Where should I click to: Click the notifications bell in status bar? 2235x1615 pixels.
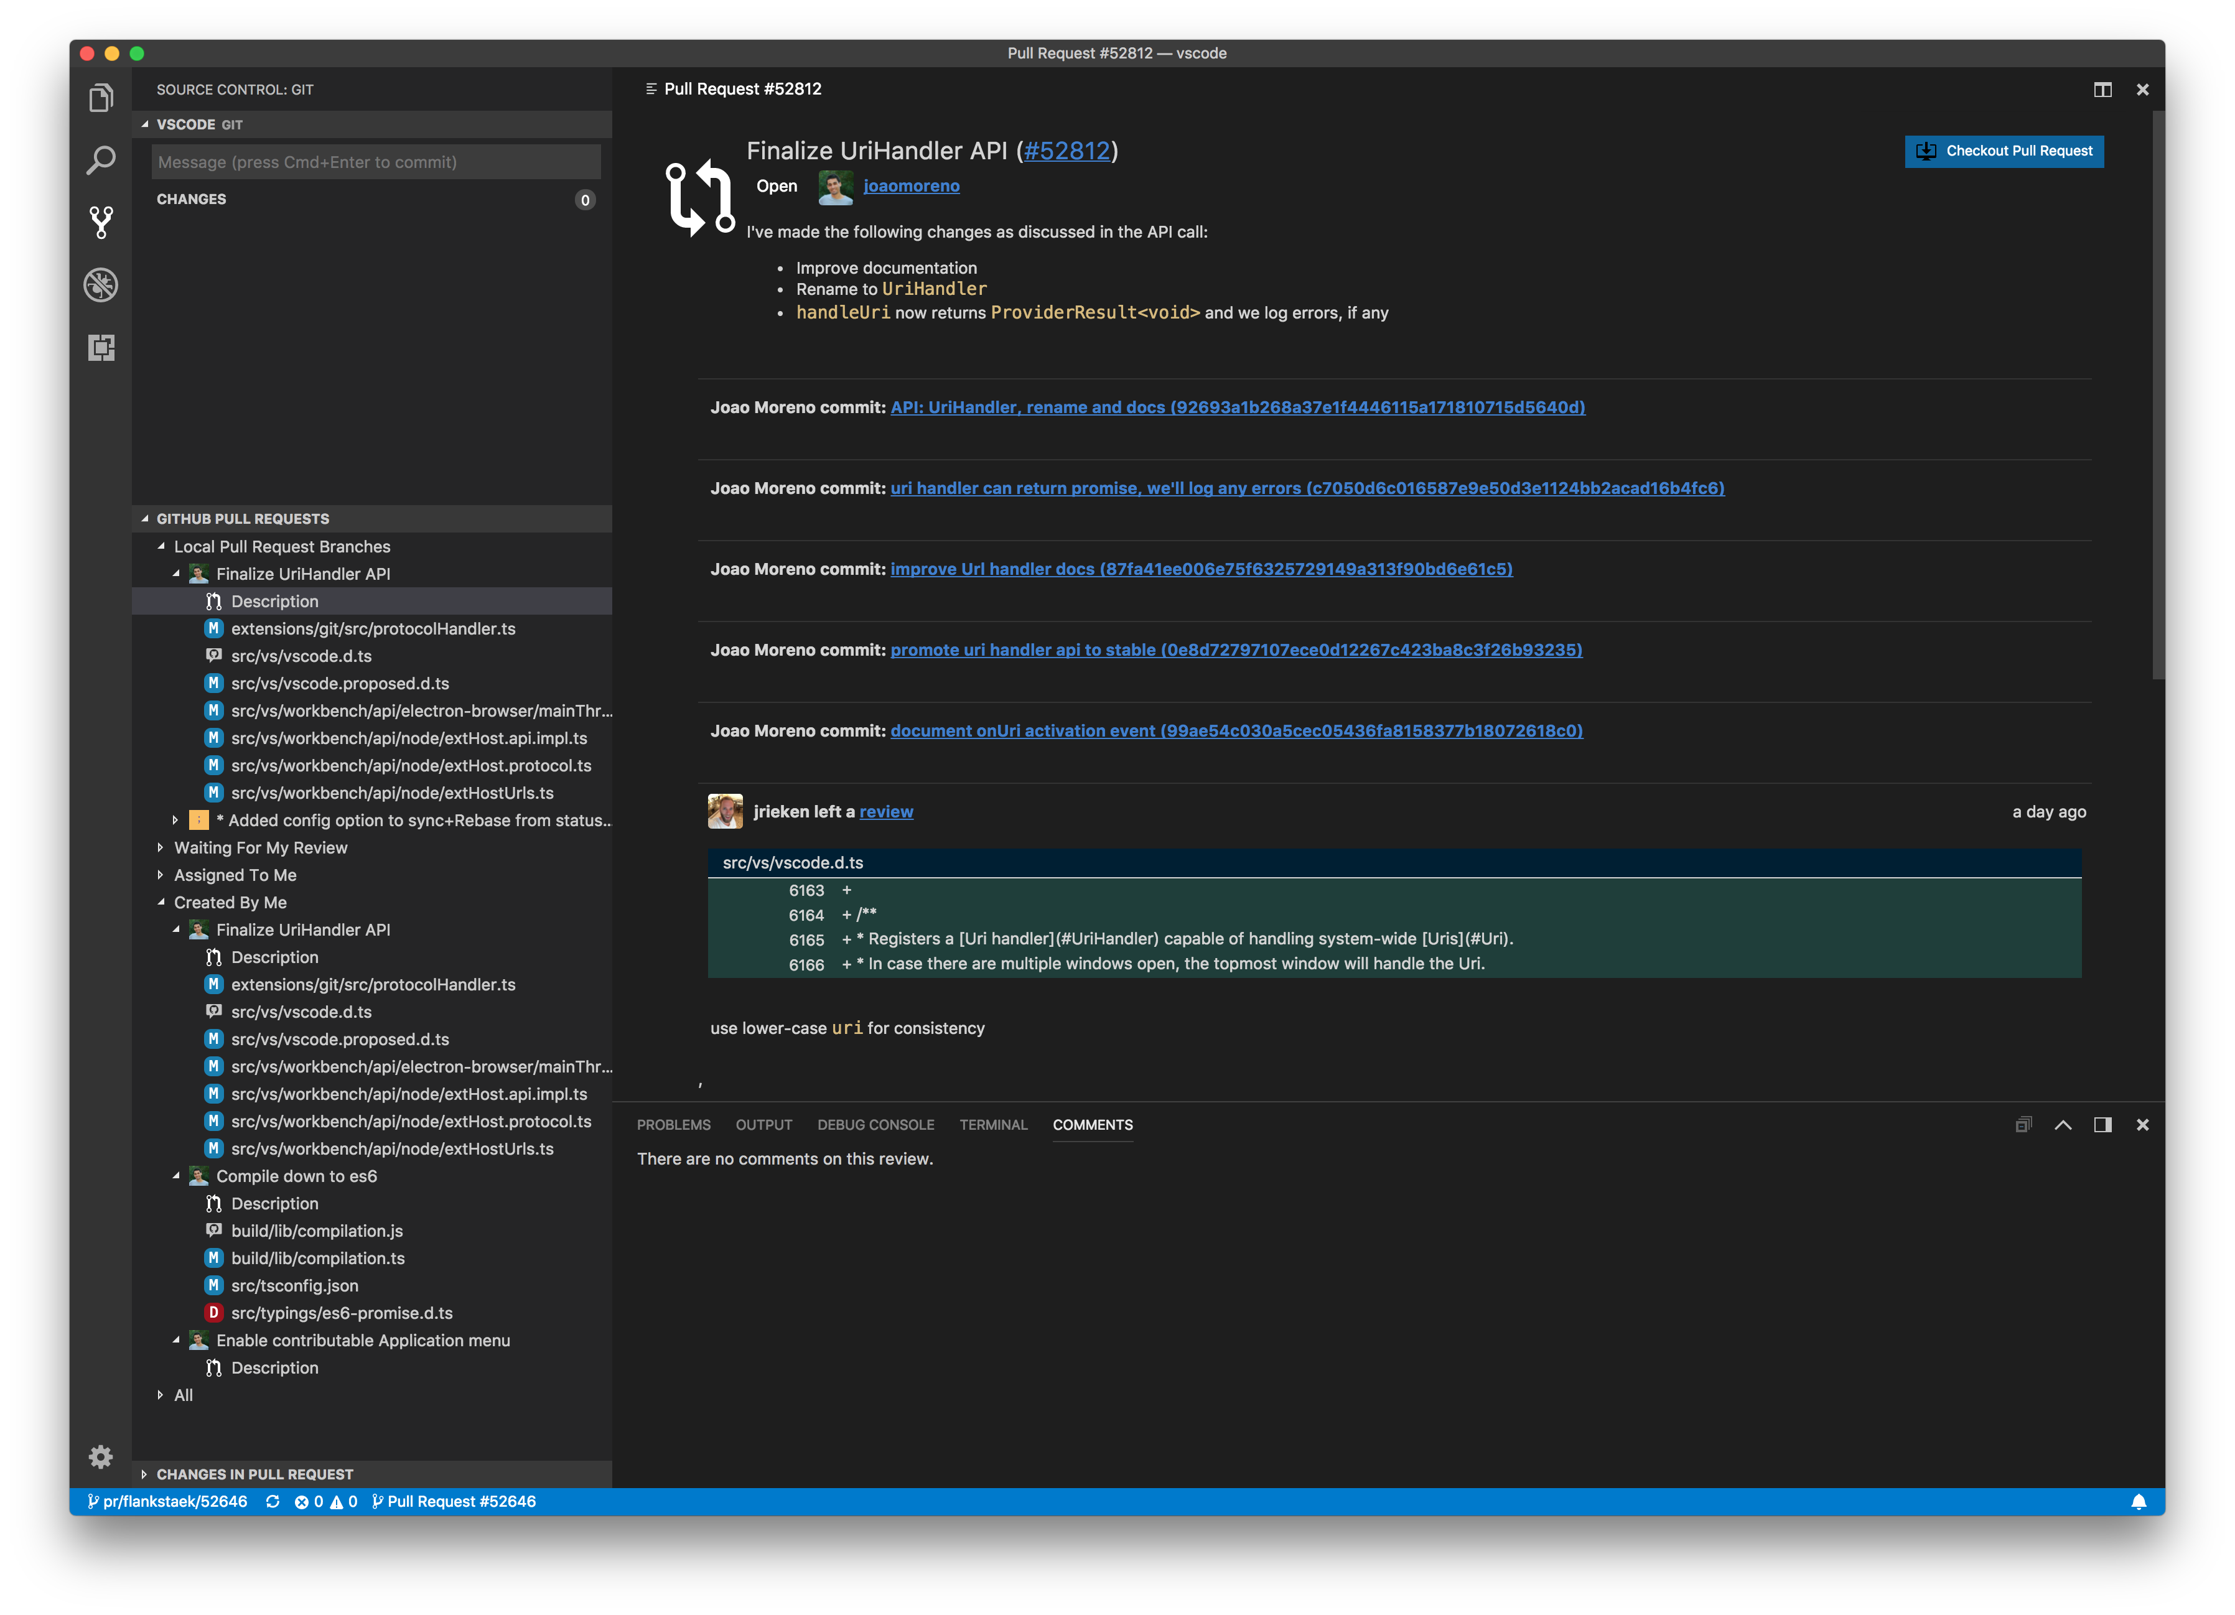[x=2139, y=1502]
